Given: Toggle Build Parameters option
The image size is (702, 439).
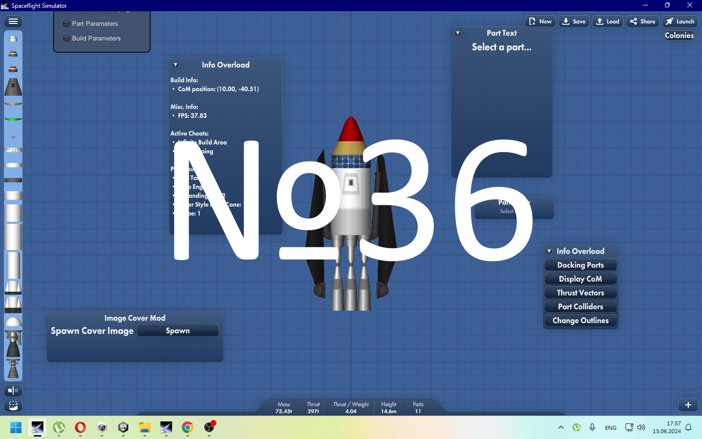Looking at the screenshot, I should tap(92, 38).
